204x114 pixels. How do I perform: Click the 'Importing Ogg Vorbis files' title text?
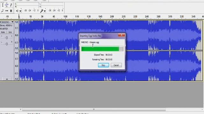[x=91, y=36]
